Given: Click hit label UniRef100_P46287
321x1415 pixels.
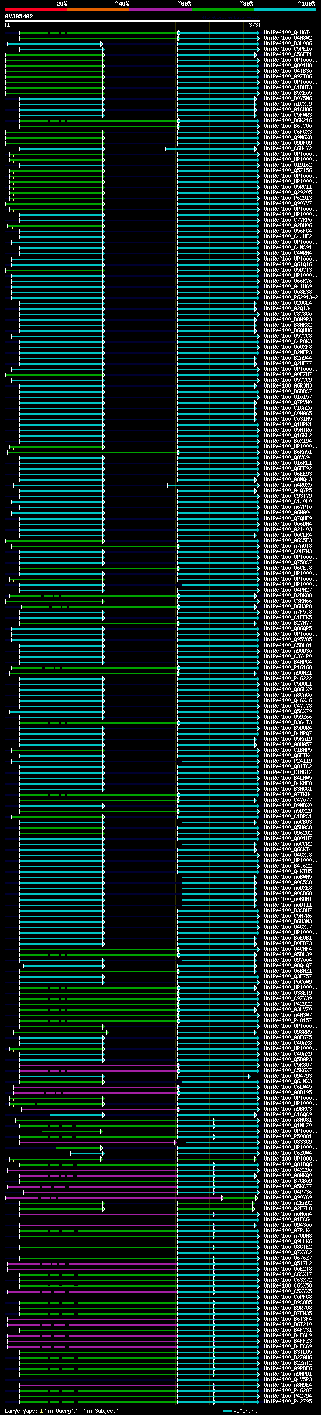Looking at the screenshot, I should [x=288, y=1390].
